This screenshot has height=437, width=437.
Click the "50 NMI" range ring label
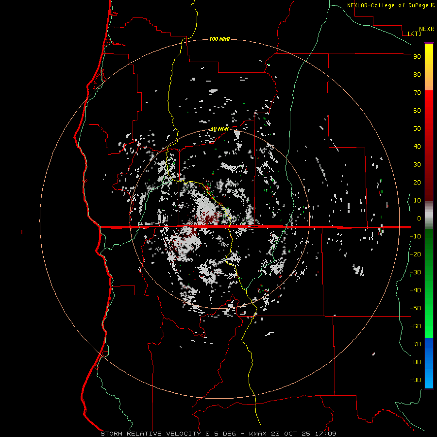coord(219,129)
